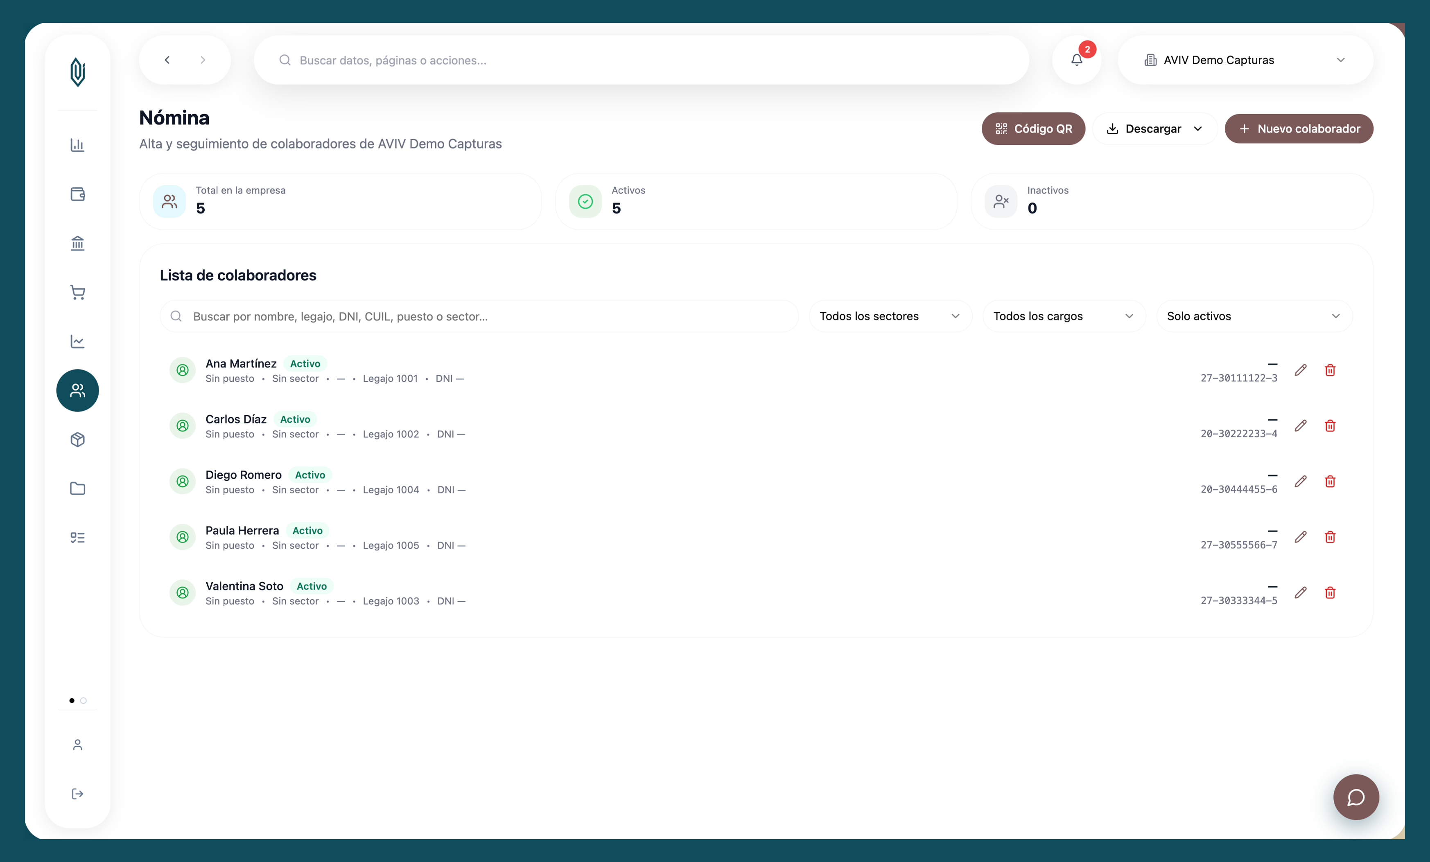The image size is (1430, 862).
Task: Click the logout sidebar icon
Action: [78, 794]
